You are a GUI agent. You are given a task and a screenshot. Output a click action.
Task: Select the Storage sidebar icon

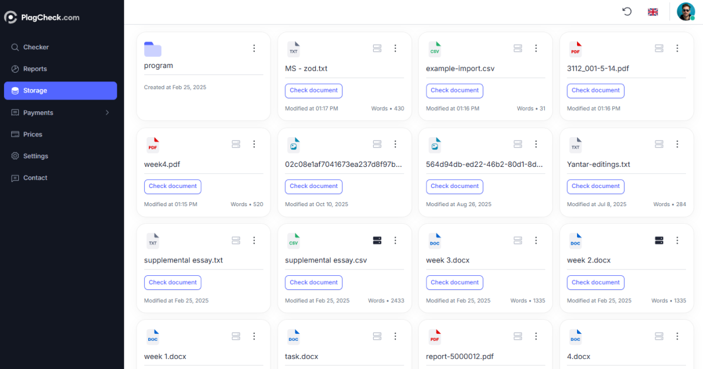point(16,90)
